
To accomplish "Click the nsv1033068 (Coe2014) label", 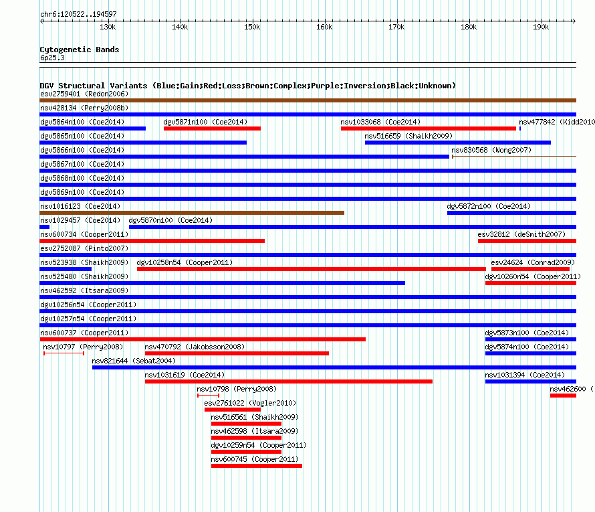I will pos(380,122).
